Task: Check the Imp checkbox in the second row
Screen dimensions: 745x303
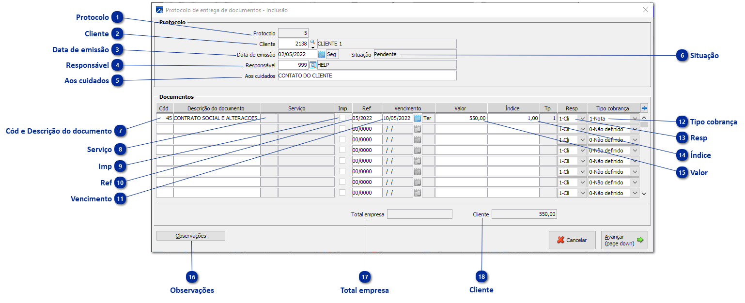Action: 342,129
